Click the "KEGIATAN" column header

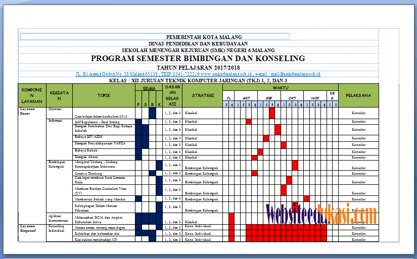click(x=59, y=95)
